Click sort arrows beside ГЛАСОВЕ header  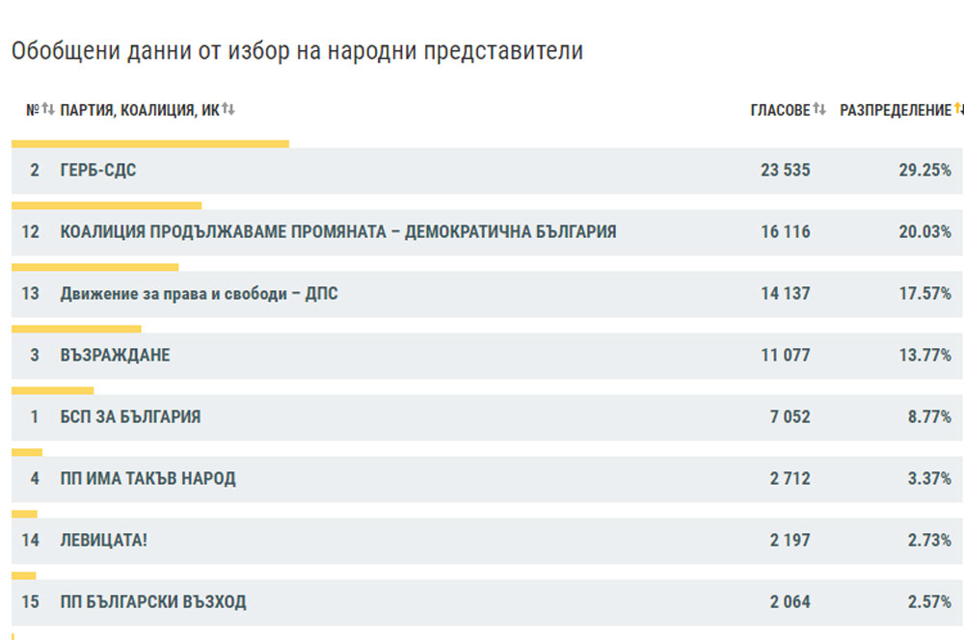click(819, 110)
